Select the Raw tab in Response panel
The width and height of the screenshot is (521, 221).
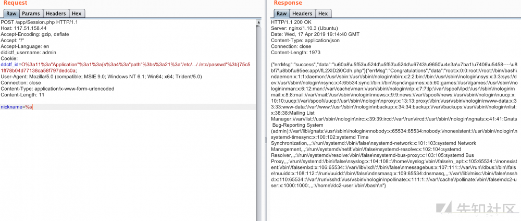(x=281, y=14)
